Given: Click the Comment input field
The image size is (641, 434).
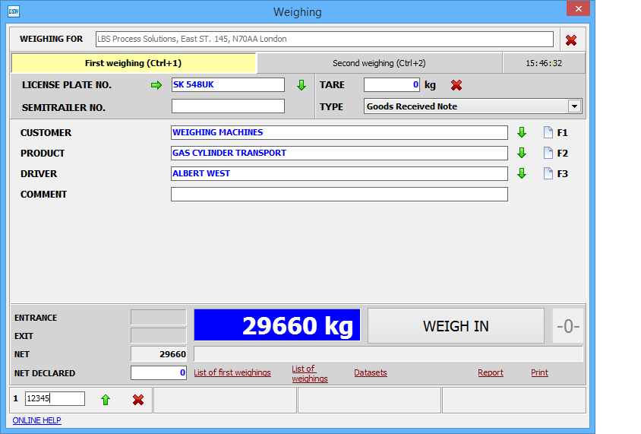Looking at the screenshot, I should [339, 195].
